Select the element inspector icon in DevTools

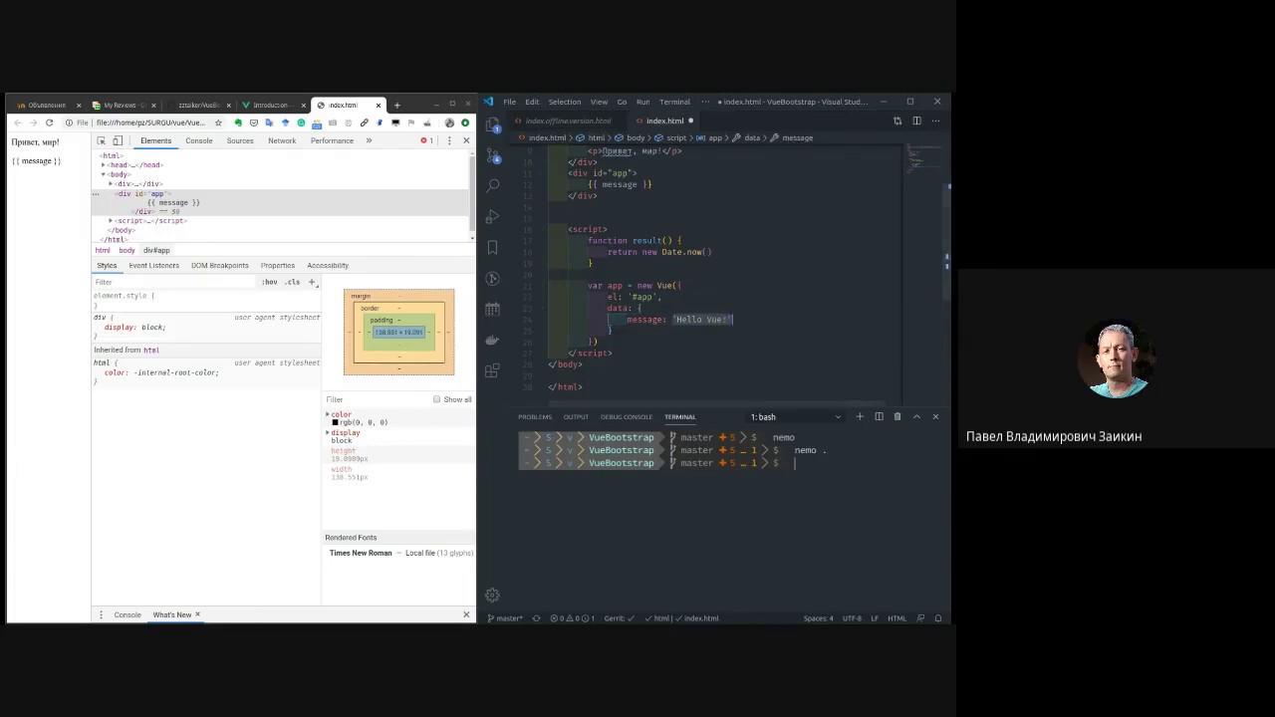101,140
